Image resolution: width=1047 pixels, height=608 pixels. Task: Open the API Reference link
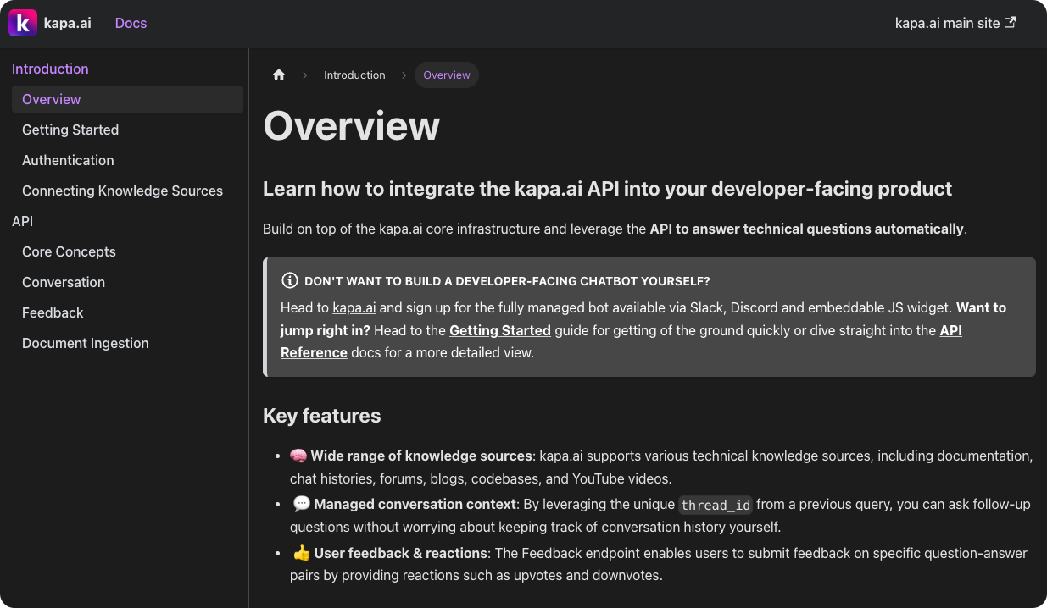point(951,330)
